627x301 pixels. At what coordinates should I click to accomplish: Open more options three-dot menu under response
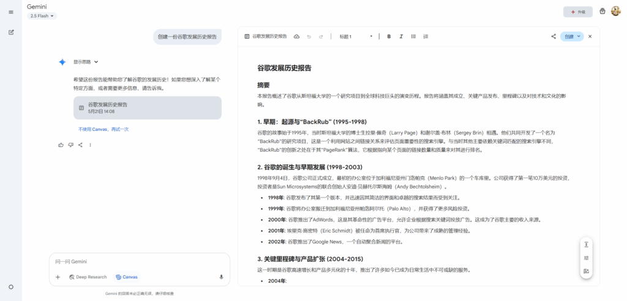click(x=91, y=145)
